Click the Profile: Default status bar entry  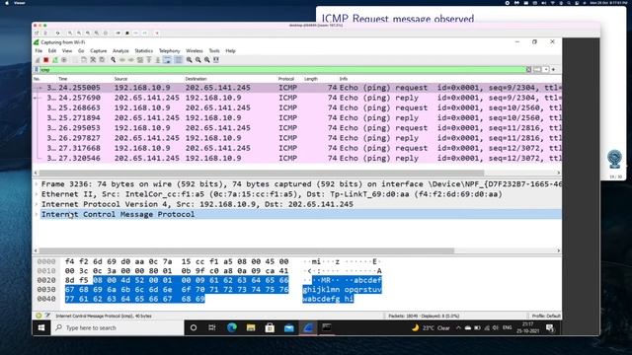(x=546, y=316)
